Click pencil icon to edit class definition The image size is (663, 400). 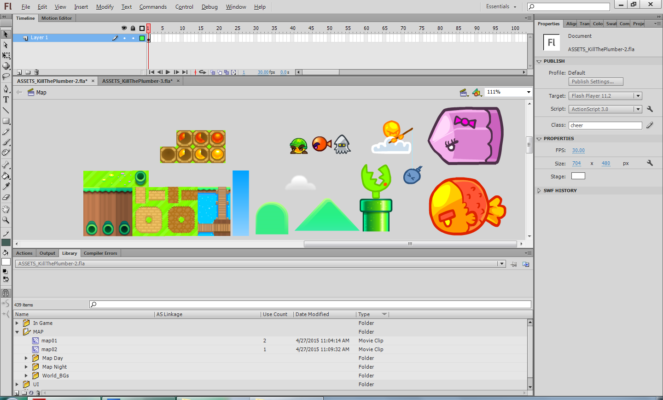click(x=650, y=125)
